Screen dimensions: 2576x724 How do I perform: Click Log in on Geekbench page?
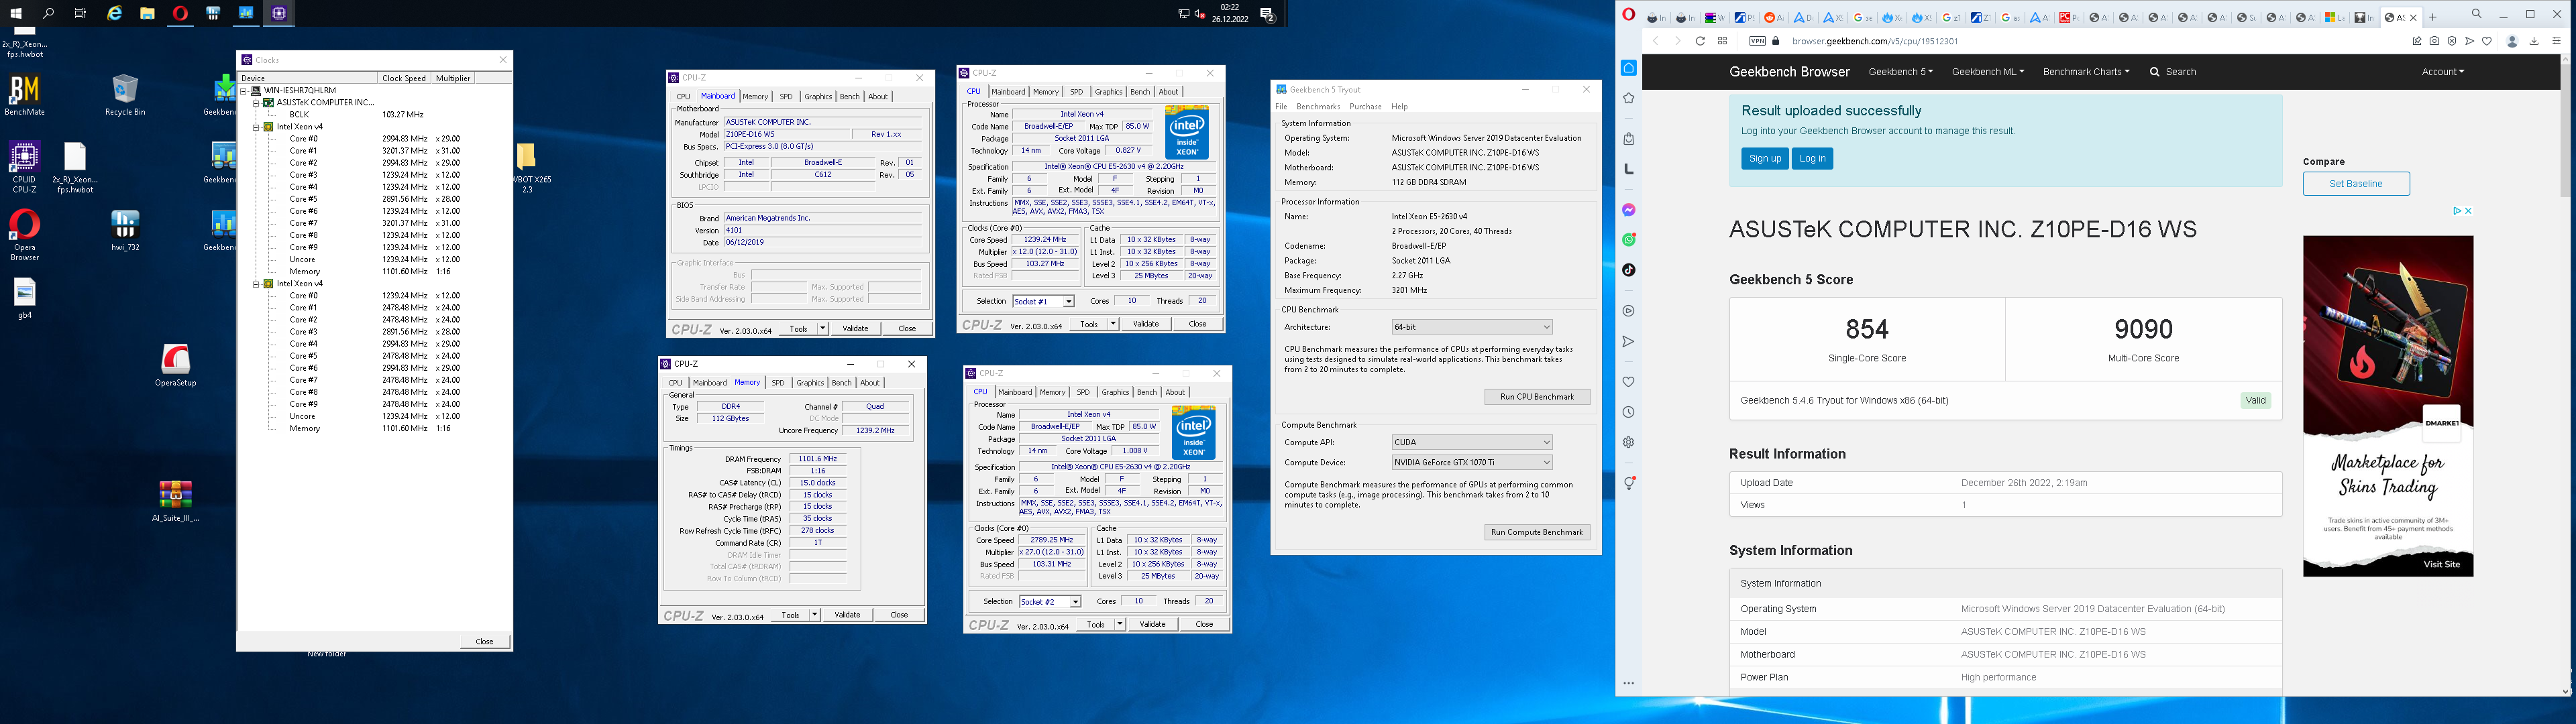pos(1812,158)
